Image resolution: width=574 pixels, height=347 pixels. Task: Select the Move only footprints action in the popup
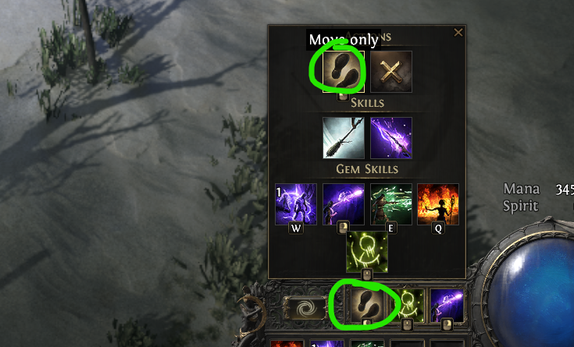tap(344, 72)
